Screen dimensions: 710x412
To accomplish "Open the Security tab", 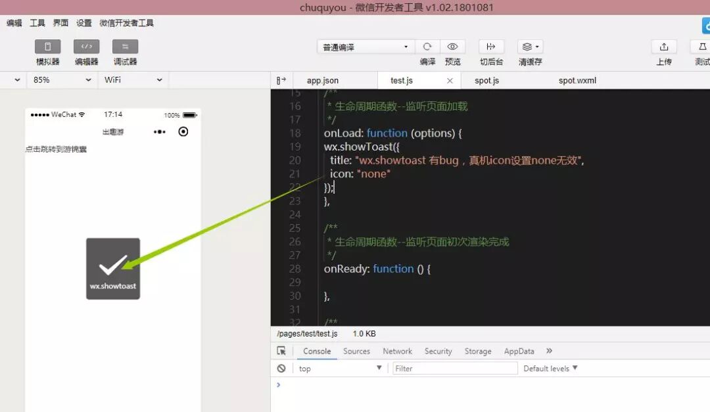I will (x=438, y=351).
